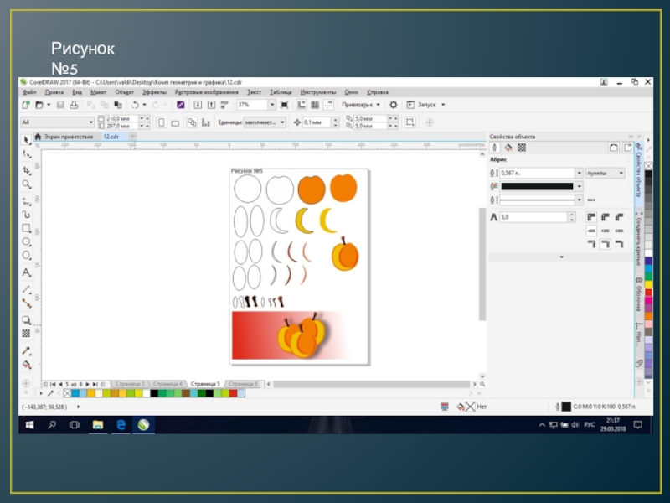The image size is (670, 503).
Task: Select the Polygon tool
Action: 27,256
